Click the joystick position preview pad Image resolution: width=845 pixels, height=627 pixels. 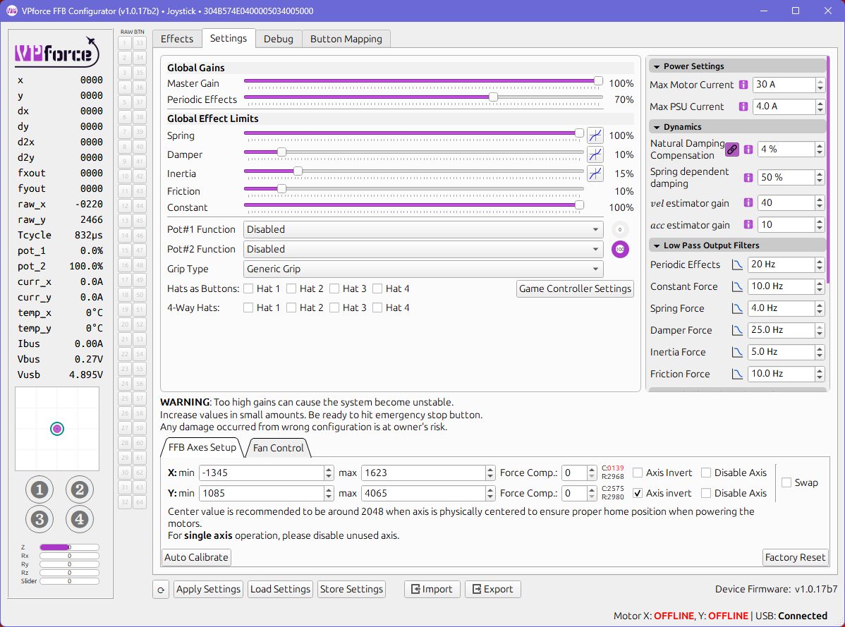pyautogui.click(x=57, y=429)
